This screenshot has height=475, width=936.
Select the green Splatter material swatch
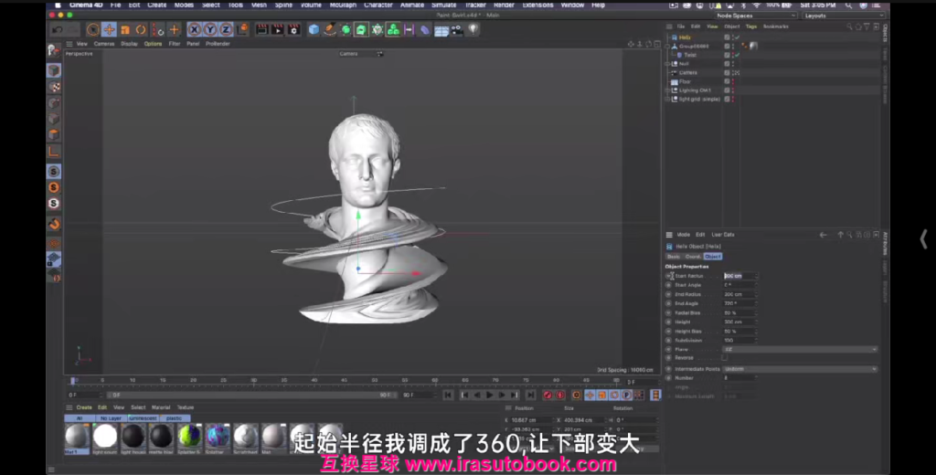189,437
